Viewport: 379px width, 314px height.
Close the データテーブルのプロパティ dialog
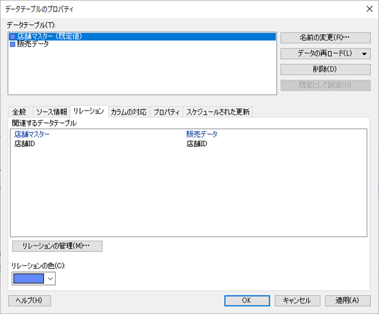coord(370,9)
